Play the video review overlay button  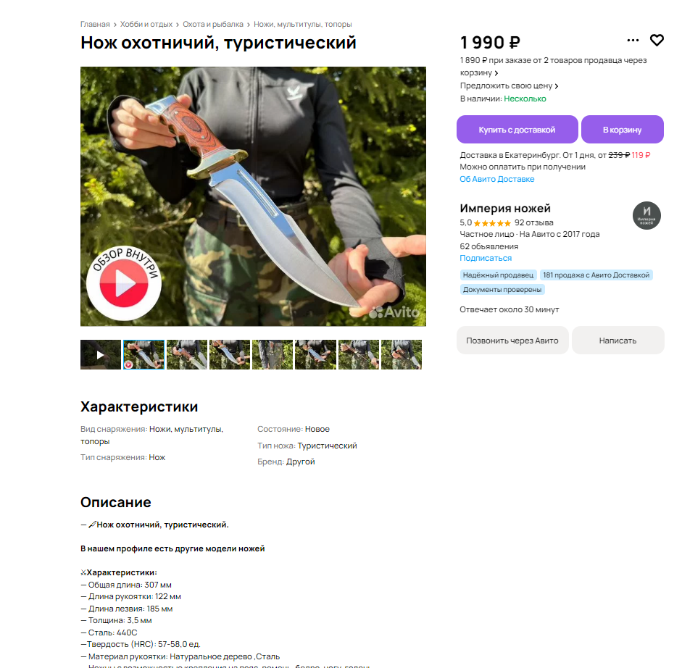click(124, 283)
